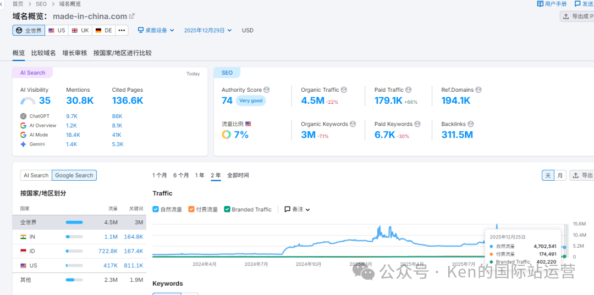Click the Google icon beside AI Mode
Viewport: 594px width, 295px height.
coord(24,135)
